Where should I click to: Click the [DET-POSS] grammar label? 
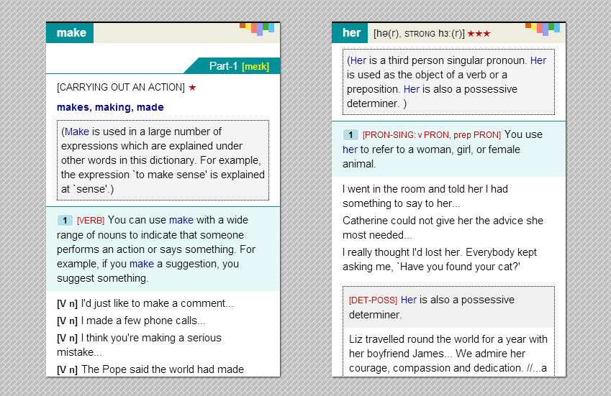pyautogui.click(x=373, y=300)
